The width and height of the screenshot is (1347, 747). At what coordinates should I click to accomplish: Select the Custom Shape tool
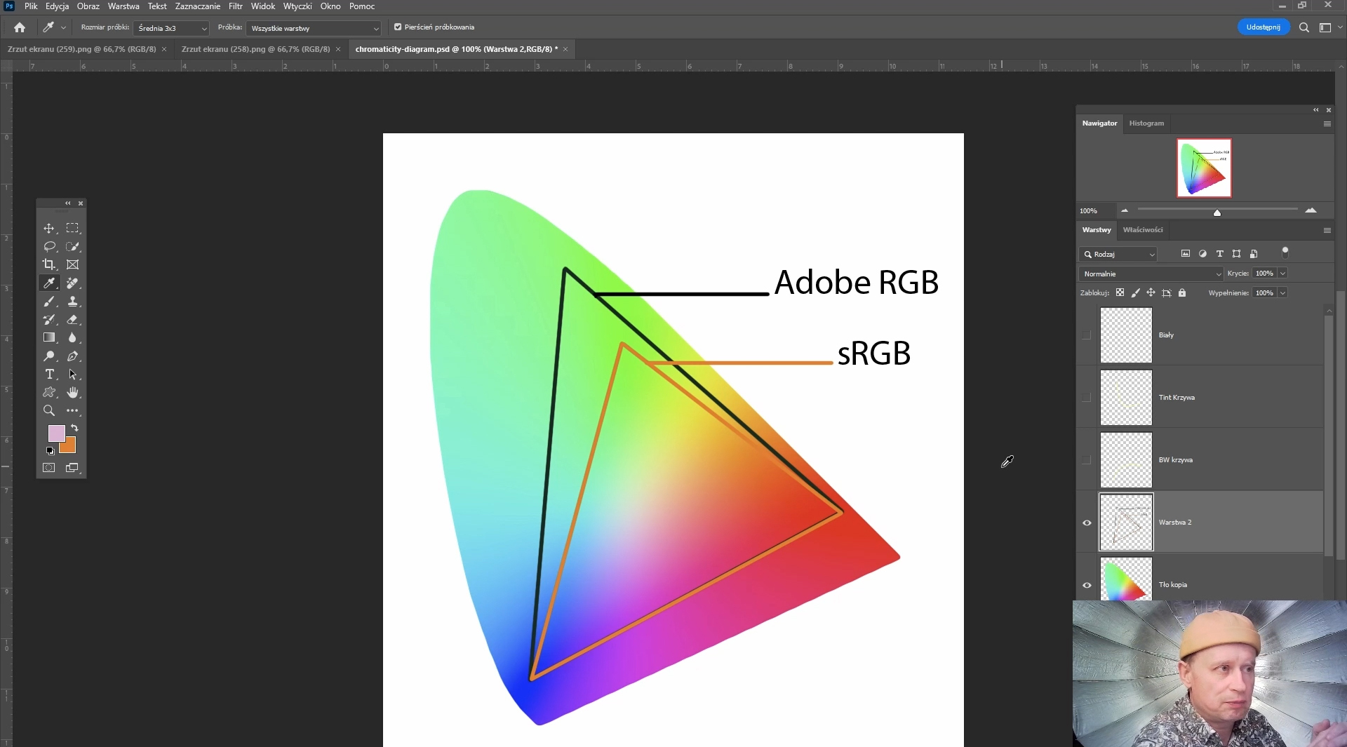tap(49, 393)
